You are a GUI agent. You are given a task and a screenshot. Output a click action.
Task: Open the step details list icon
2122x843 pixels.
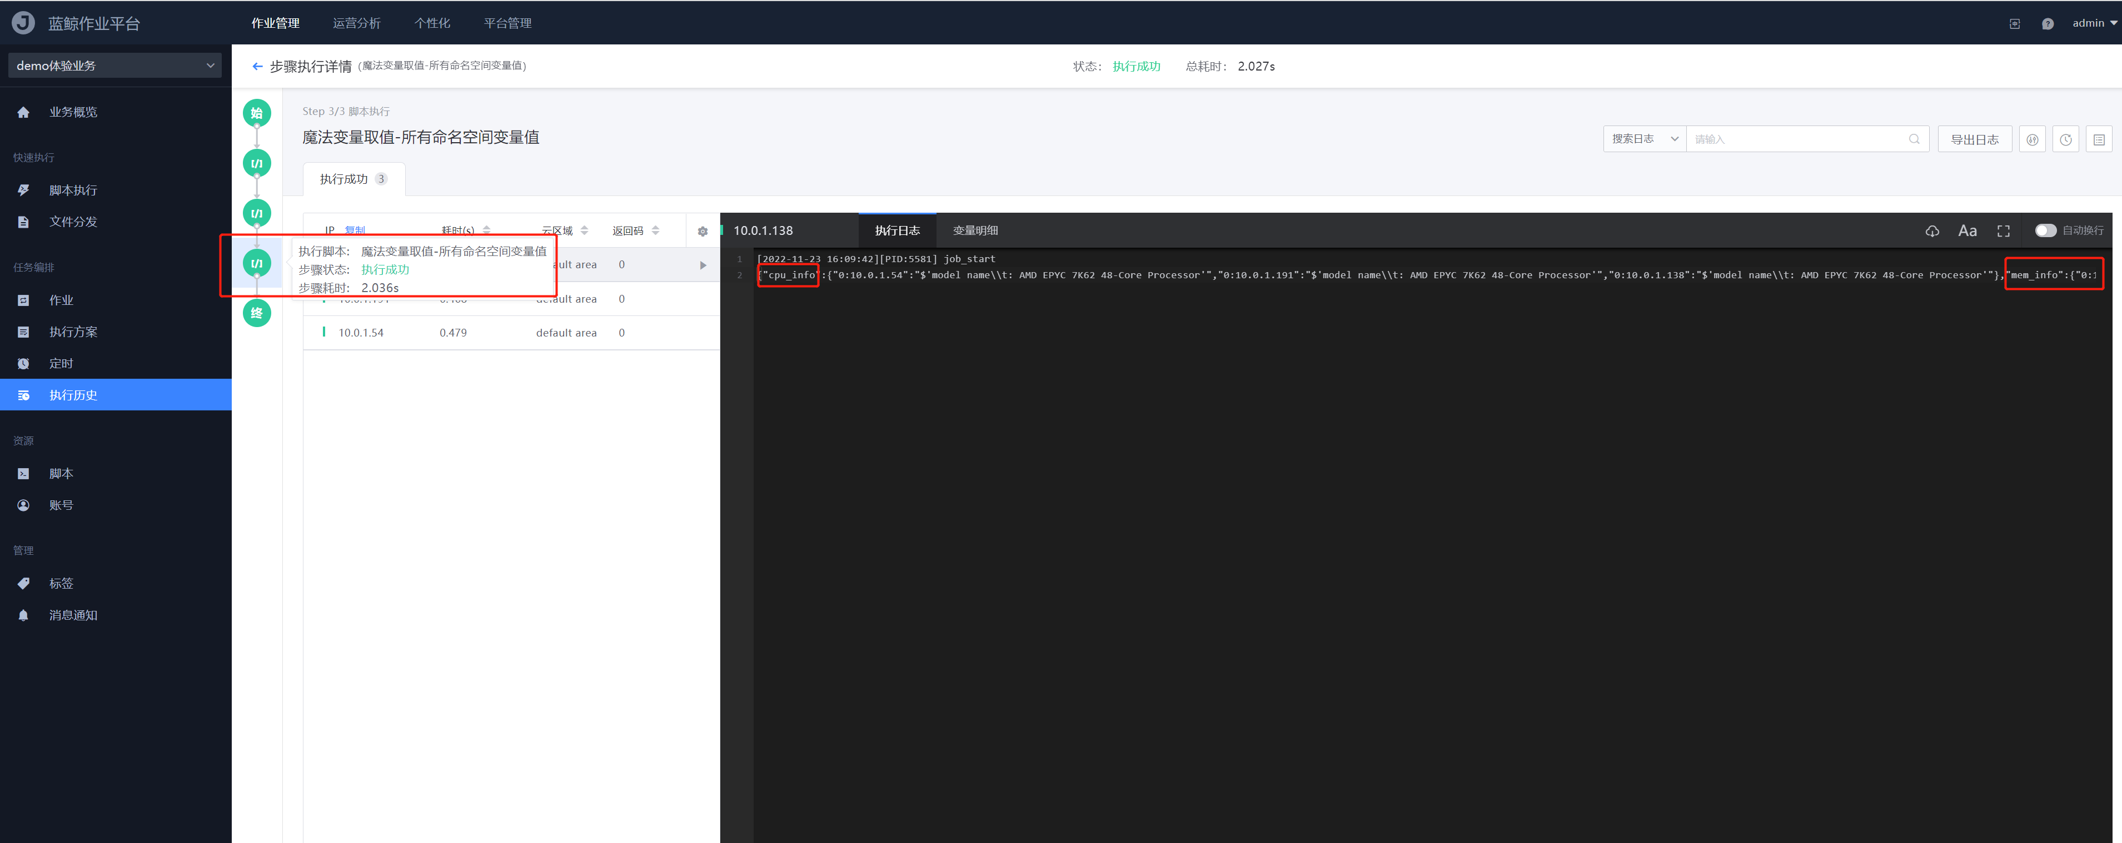(x=2099, y=139)
